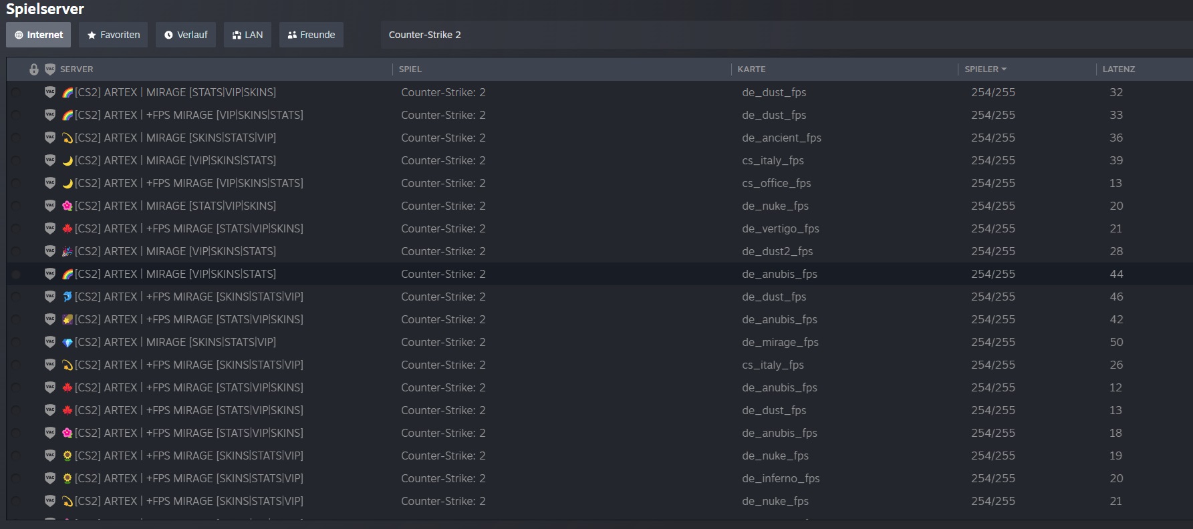Click pink flower emoji in latency 20 de_nuke_fps row

[x=68, y=206]
